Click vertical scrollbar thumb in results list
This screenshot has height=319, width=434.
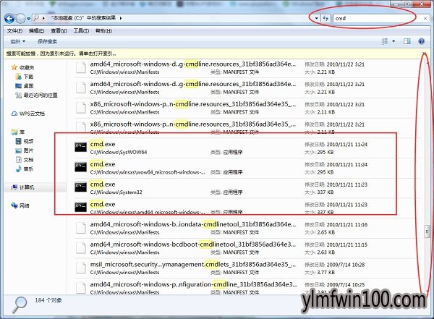(x=427, y=231)
